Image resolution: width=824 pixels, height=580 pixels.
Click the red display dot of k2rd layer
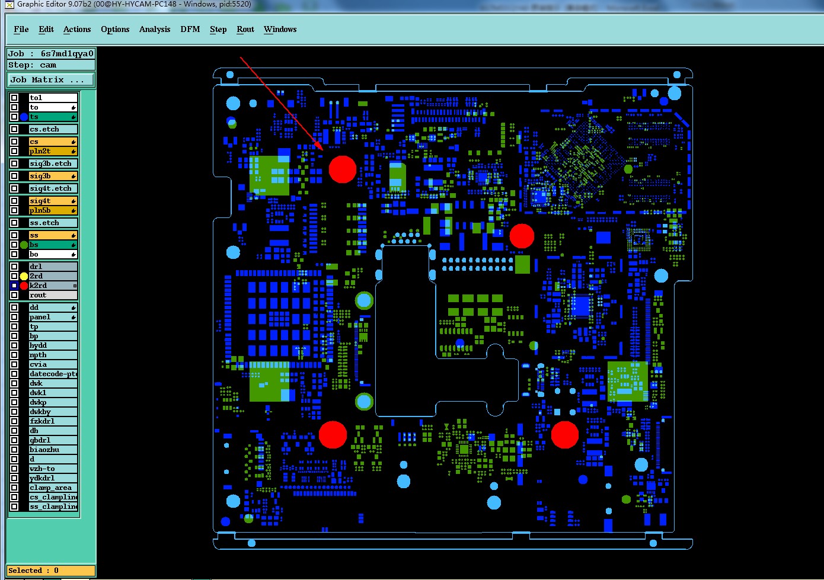click(x=24, y=286)
